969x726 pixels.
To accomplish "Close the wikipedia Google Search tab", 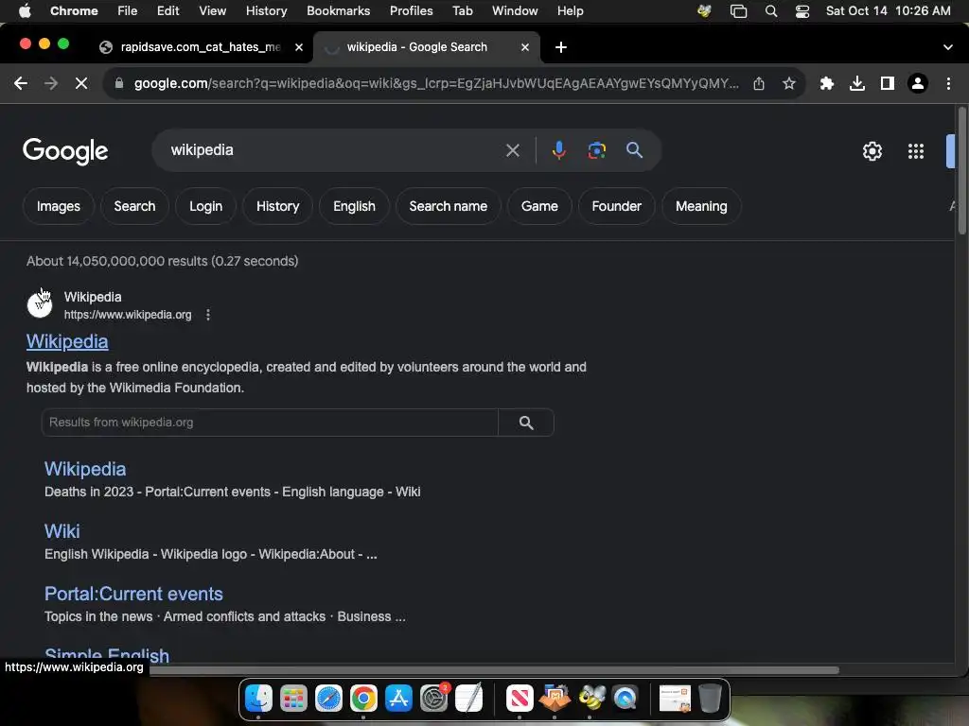I will coord(524,47).
